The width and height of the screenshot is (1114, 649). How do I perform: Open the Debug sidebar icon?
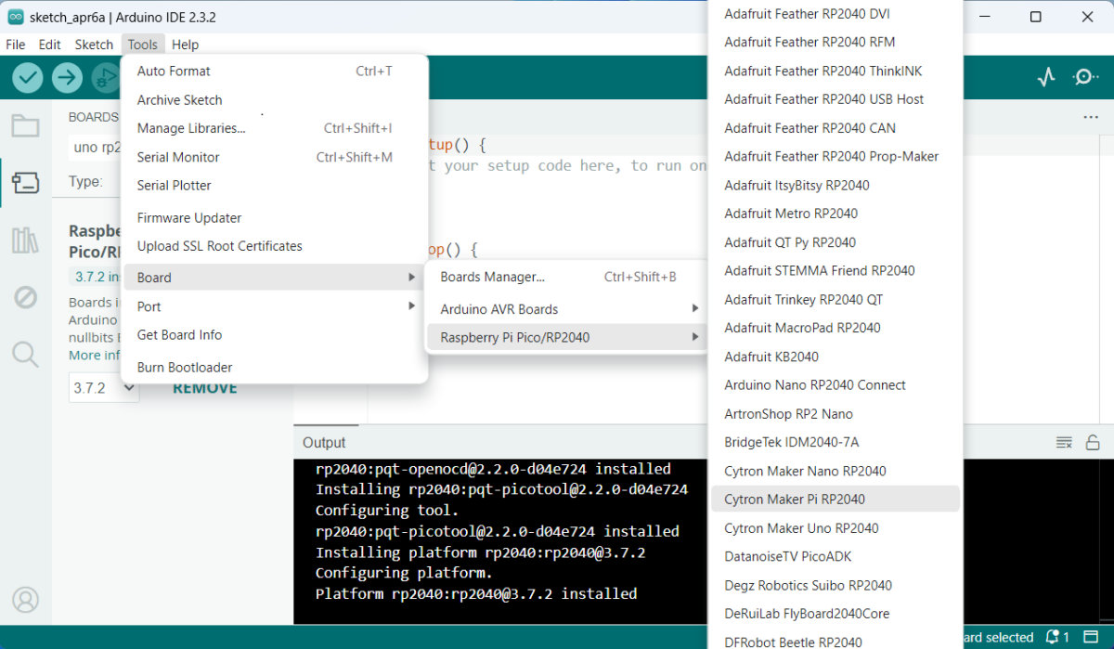(x=25, y=297)
